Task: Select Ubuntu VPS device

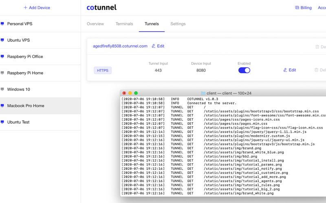Action: [40, 40]
